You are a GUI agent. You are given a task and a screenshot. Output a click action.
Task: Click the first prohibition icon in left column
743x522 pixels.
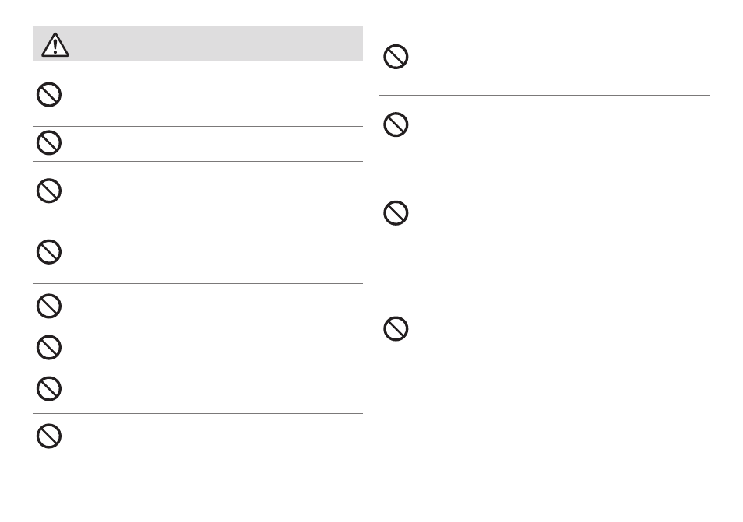[49, 95]
